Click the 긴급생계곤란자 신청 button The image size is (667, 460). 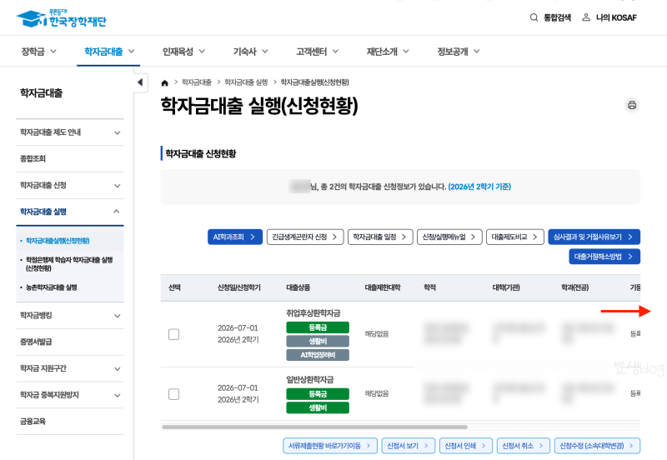pos(304,237)
